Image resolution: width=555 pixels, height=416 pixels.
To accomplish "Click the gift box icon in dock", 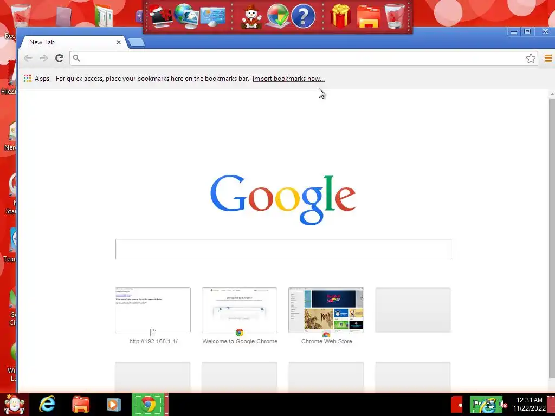I will [x=340, y=16].
